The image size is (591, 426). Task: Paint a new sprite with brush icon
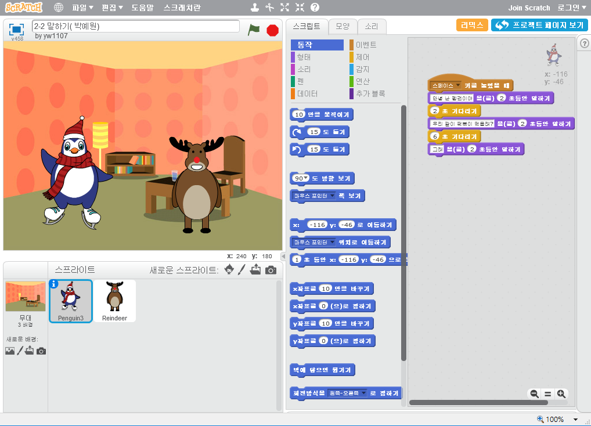pyautogui.click(x=242, y=270)
